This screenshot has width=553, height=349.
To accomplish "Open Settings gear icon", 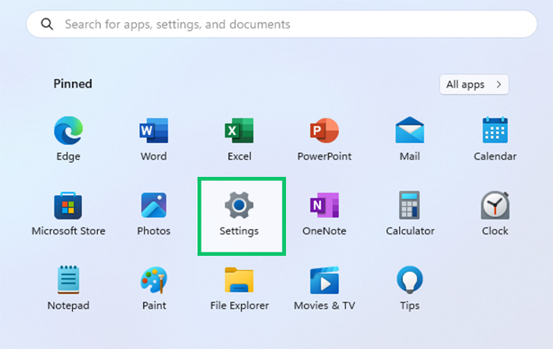I will click(x=239, y=205).
